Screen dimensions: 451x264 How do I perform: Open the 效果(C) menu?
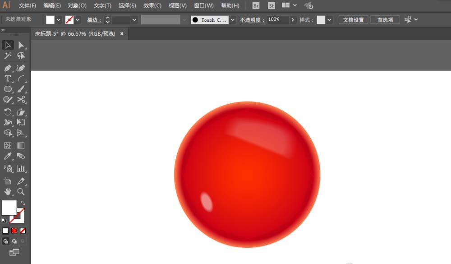(x=152, y=5)
